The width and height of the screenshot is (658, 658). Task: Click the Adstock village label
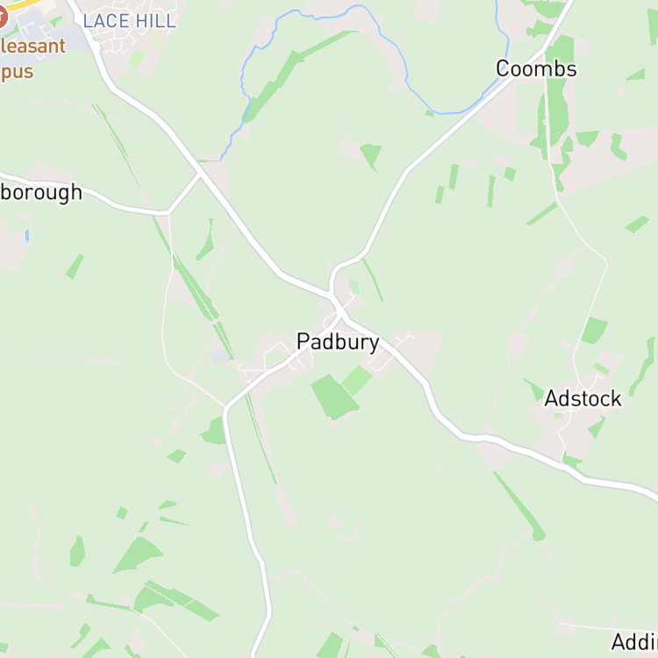(x=583, y=398)
